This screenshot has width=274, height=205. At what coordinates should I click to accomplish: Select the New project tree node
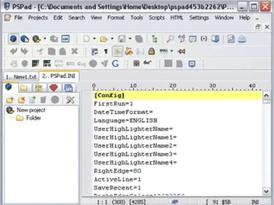(x=31, y=110)
